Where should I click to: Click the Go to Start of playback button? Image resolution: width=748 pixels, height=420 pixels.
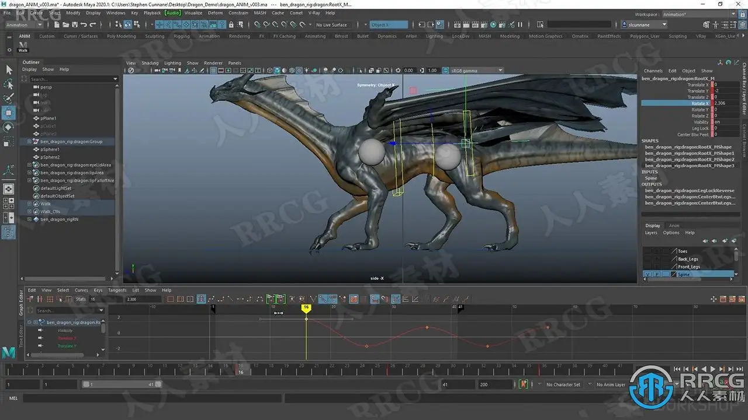pyautogui.click(x=677, y=369)
